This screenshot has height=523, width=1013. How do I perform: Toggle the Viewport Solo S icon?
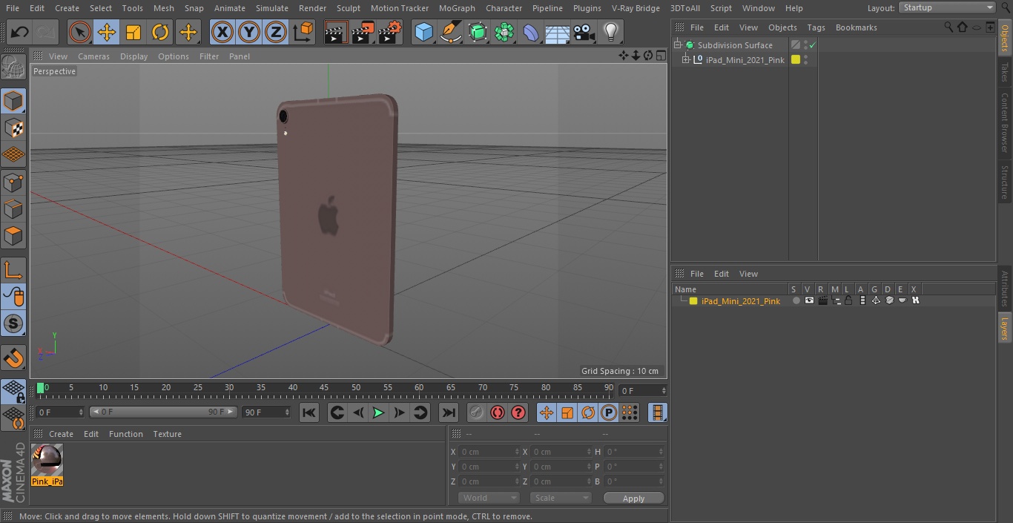coord(13,324)
